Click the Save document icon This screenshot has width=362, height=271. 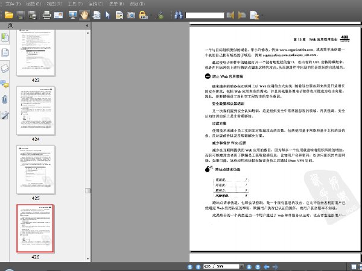21,15
